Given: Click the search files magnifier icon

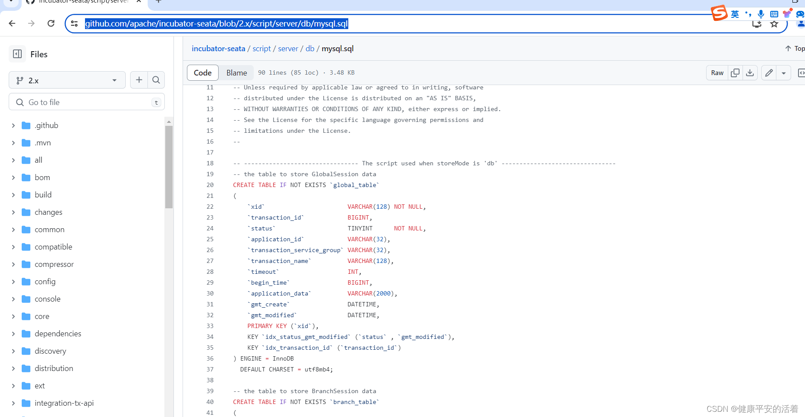Looking at the screenshot, I should [156, 80].
